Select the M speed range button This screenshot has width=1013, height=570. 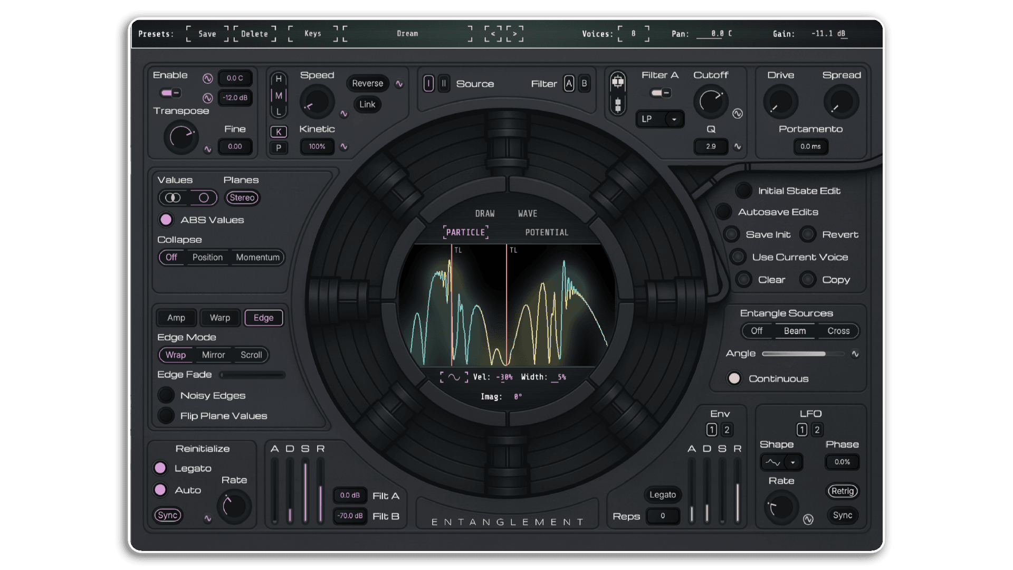coord(279,96)
